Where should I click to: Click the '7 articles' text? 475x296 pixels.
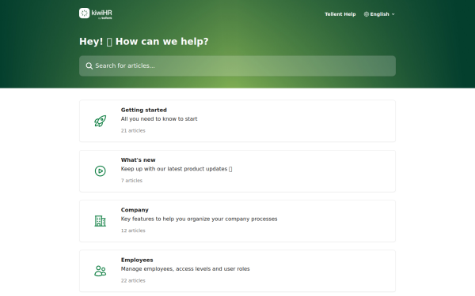[131, 180]
